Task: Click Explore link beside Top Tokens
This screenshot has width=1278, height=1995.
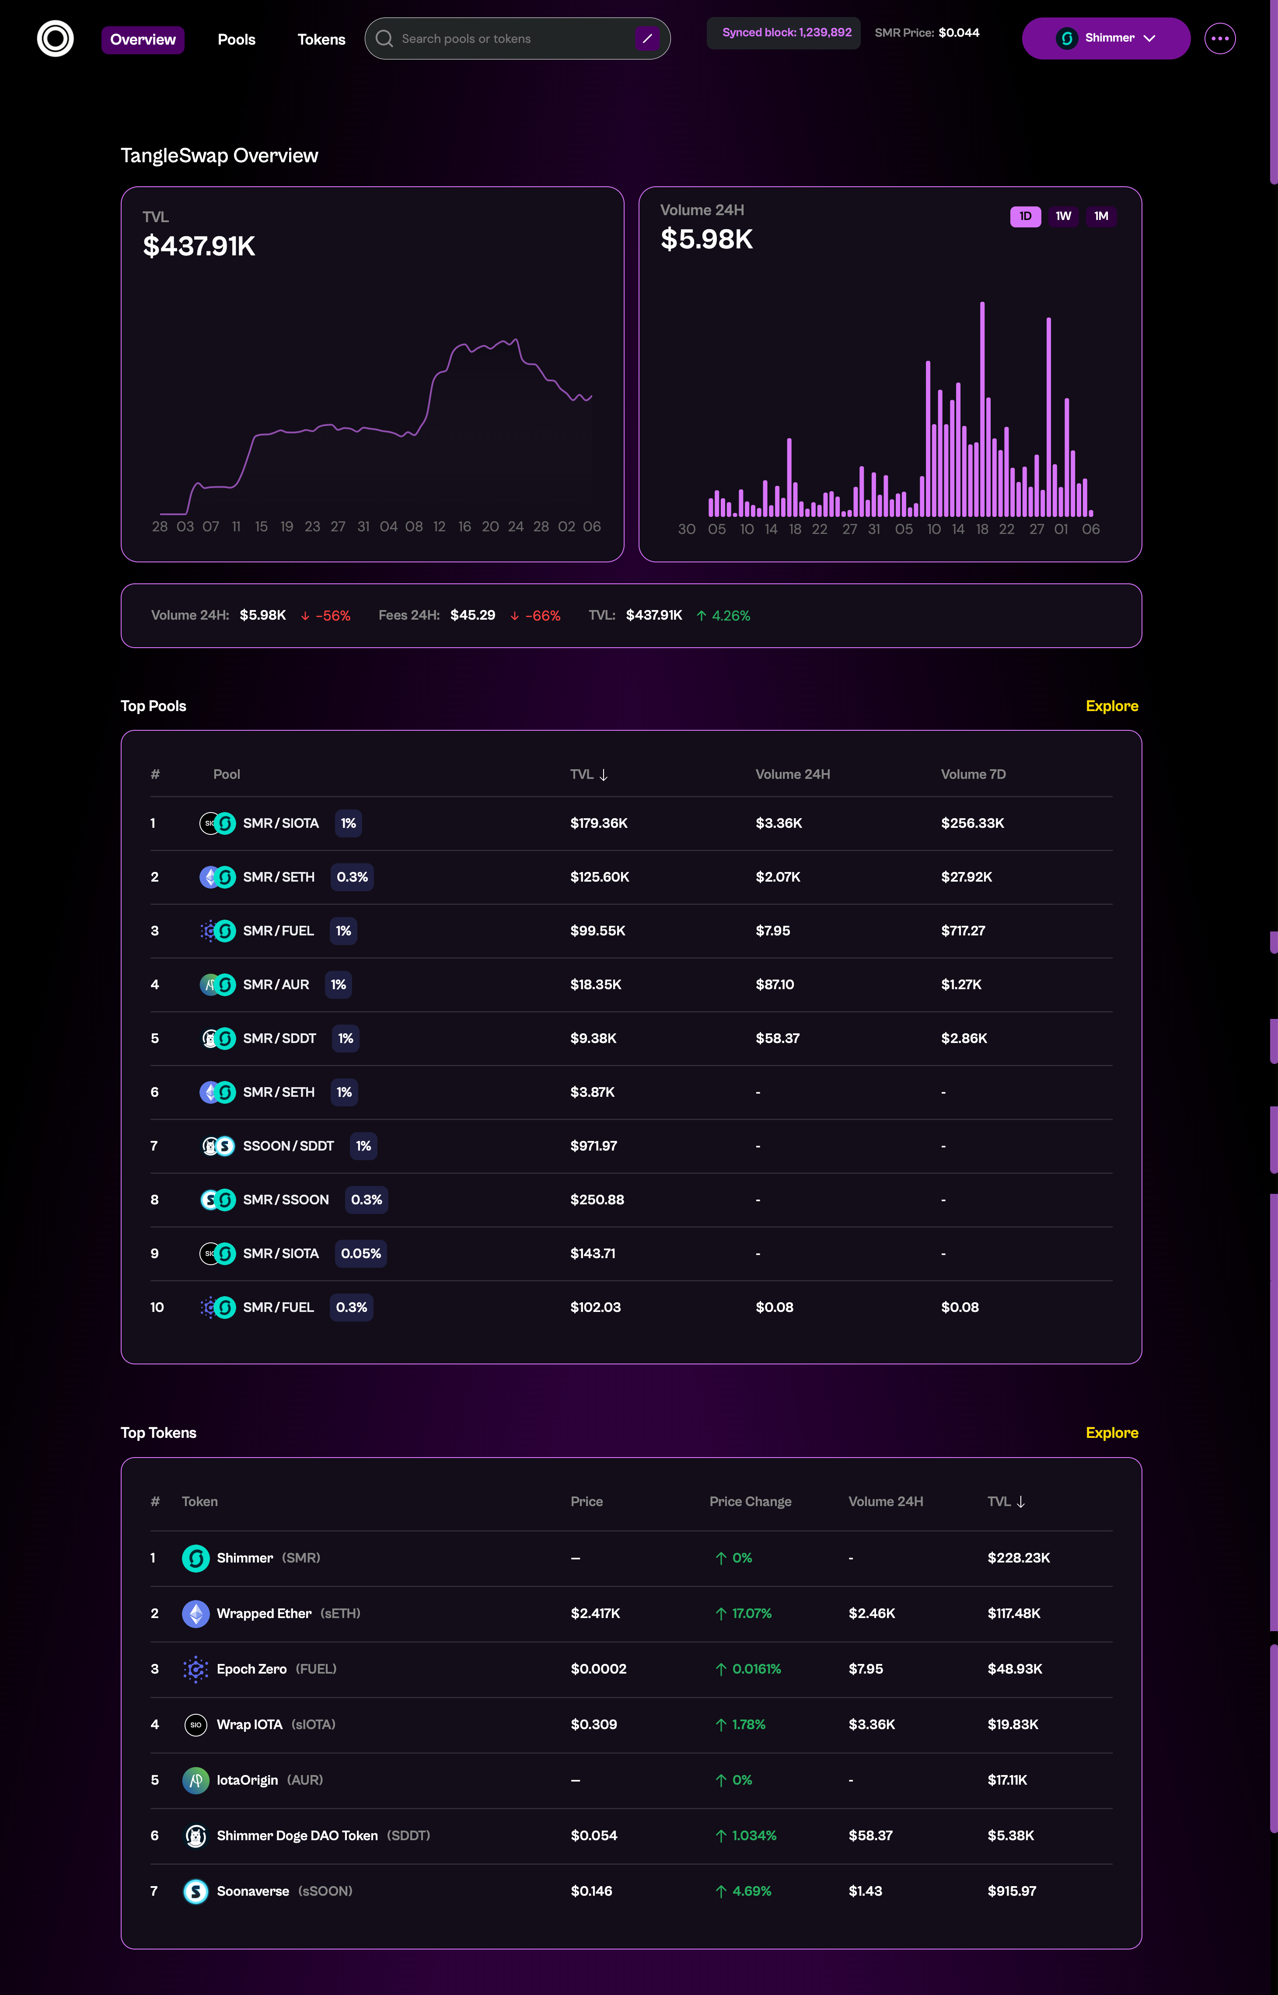Action: pos(1112,1433)
